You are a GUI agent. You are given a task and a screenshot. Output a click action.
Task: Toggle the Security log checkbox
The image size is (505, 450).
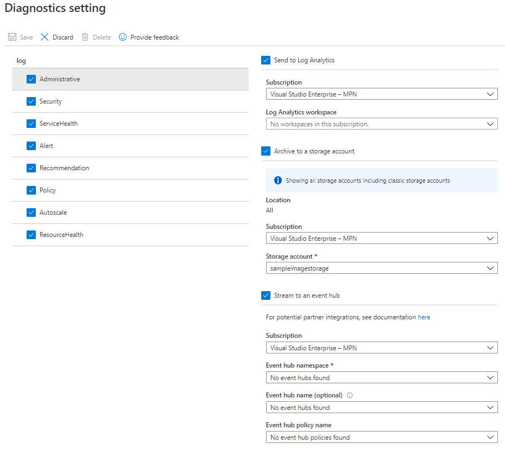(x=31, y=101)
